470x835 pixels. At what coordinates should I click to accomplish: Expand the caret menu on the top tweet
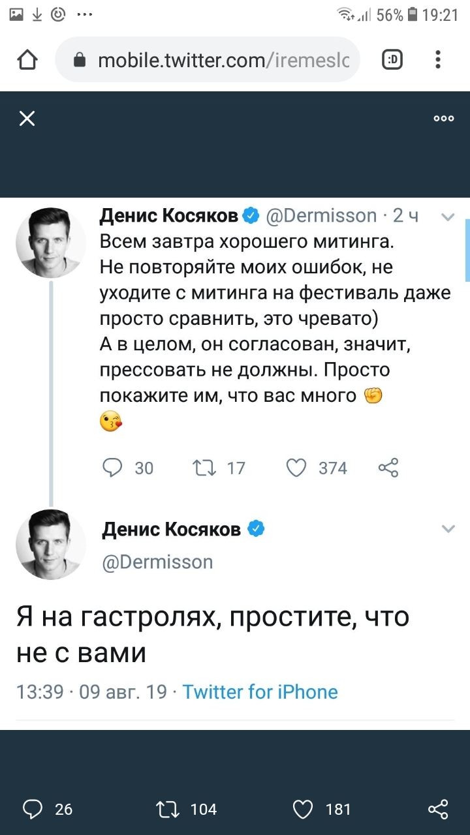[448, 217]
